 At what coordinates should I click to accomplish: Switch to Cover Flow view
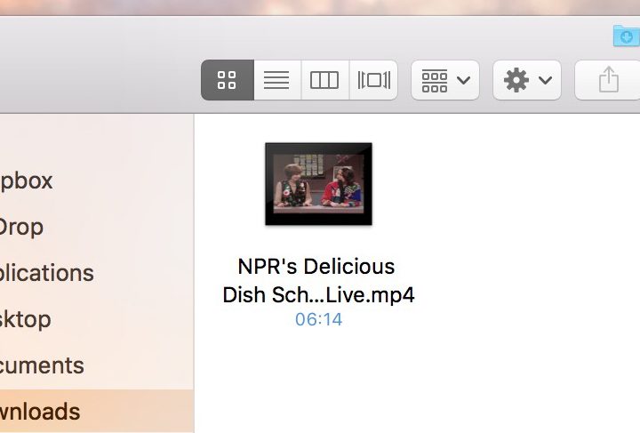pyautogui.click(x=373, y=80)
